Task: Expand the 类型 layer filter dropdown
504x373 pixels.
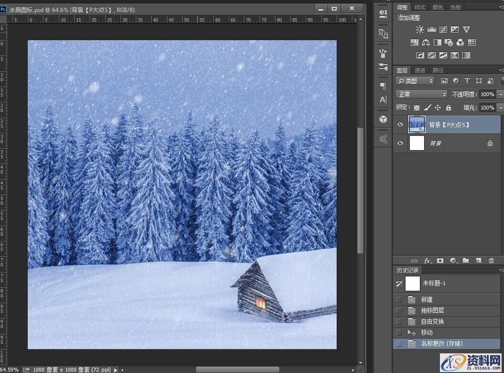Action: point(415,81)
